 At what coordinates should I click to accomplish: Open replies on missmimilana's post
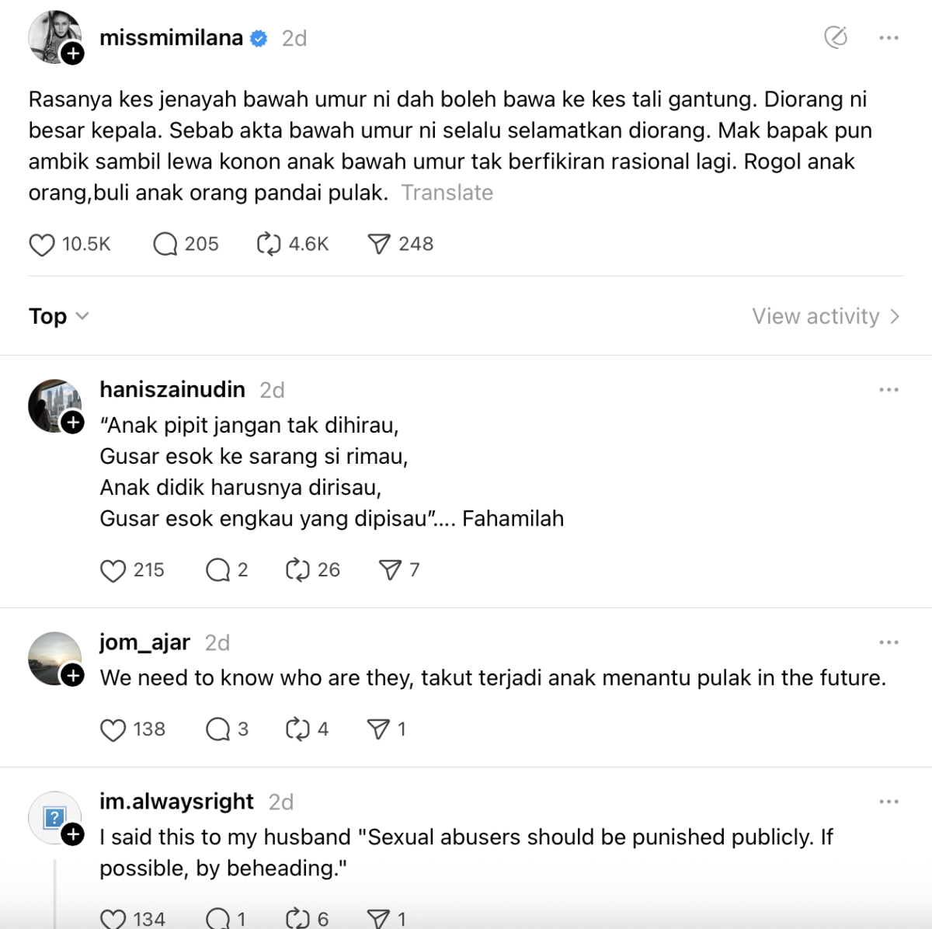[x=165, y=245]
